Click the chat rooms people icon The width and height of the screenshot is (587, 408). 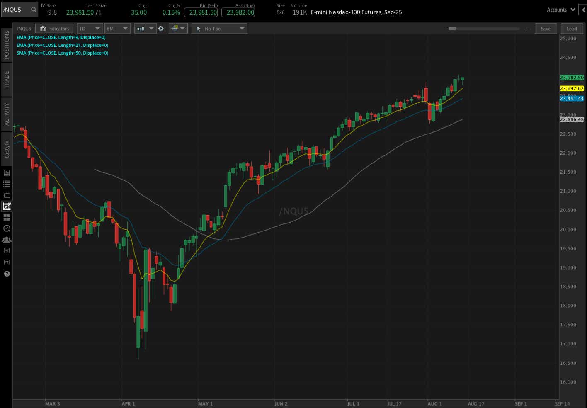click(6, 239)
